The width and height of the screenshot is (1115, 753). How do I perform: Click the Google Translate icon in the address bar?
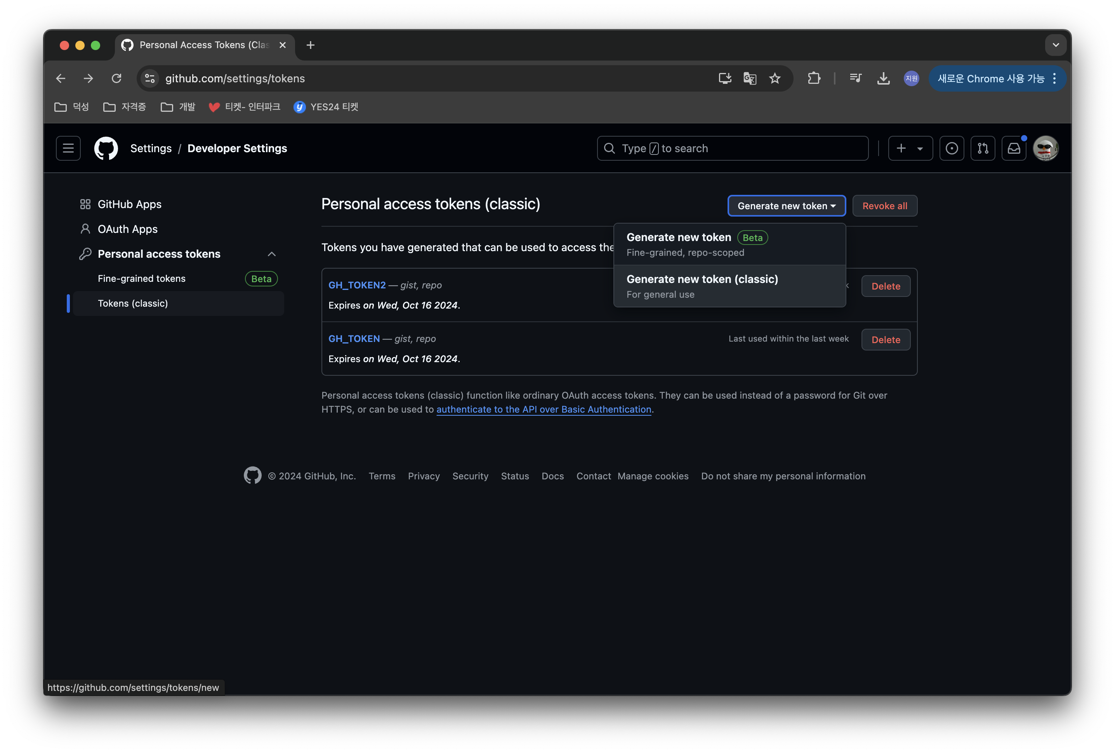[749, 78]
